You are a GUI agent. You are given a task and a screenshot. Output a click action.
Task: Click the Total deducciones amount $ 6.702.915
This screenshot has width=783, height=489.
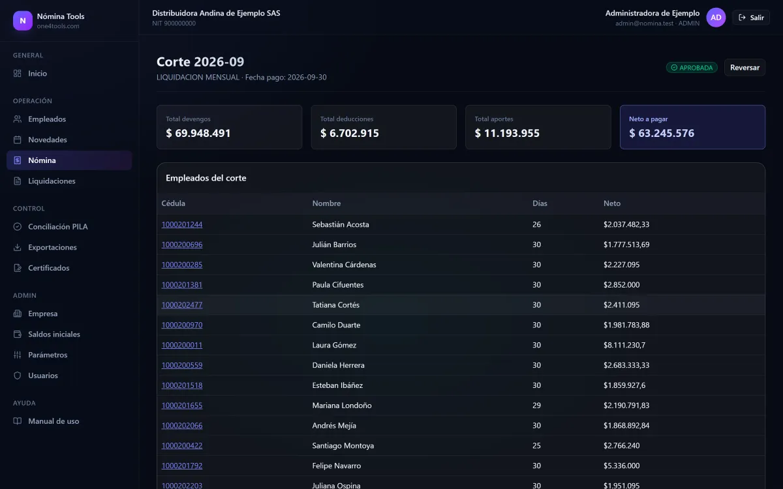pyautogui.click(x=350, y=134)
